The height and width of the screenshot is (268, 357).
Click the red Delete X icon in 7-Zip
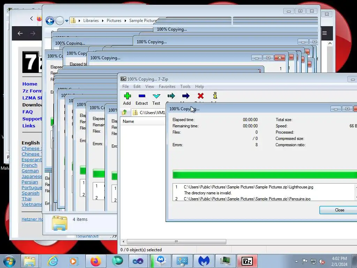[200, 96]
